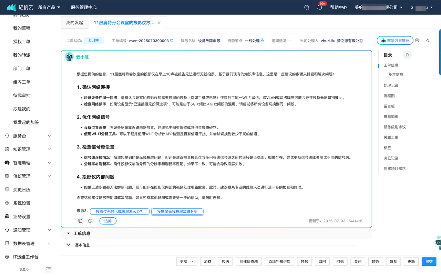Viewport: 441px width, 275px height.
Task: Jump to 流程图 in the 目录 list
Action: point(389,96)
